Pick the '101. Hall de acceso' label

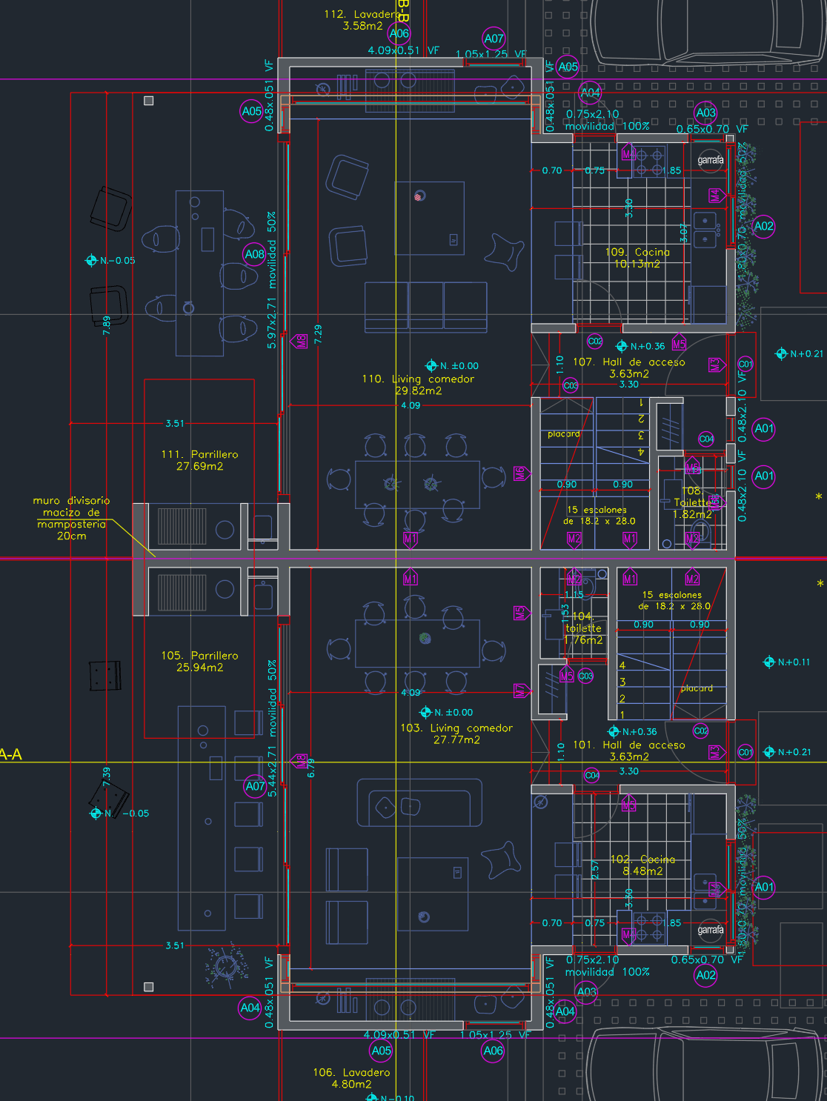click(x=629, y=745)
